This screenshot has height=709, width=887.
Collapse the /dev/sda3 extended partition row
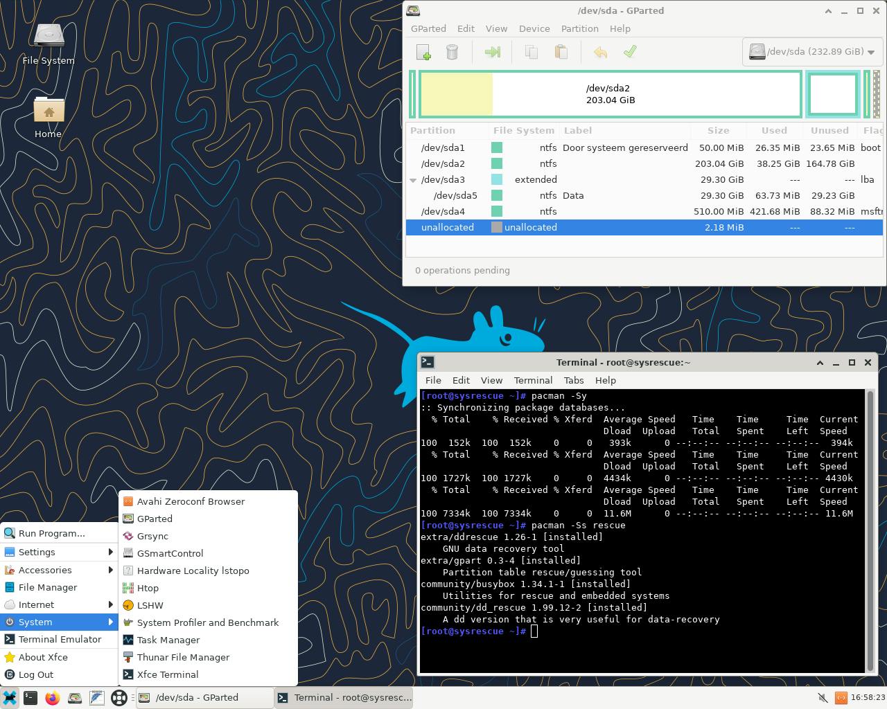click(x=413, y=180)
